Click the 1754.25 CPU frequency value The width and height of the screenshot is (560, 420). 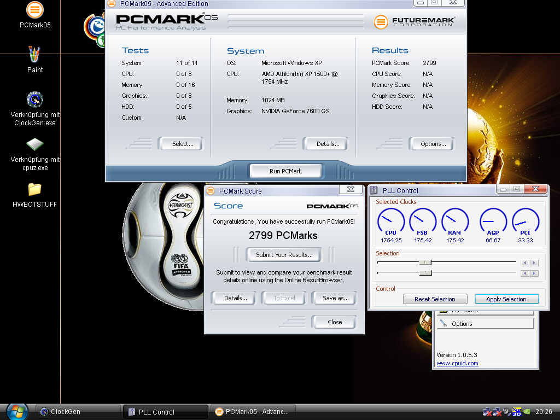tap(391, 241)
